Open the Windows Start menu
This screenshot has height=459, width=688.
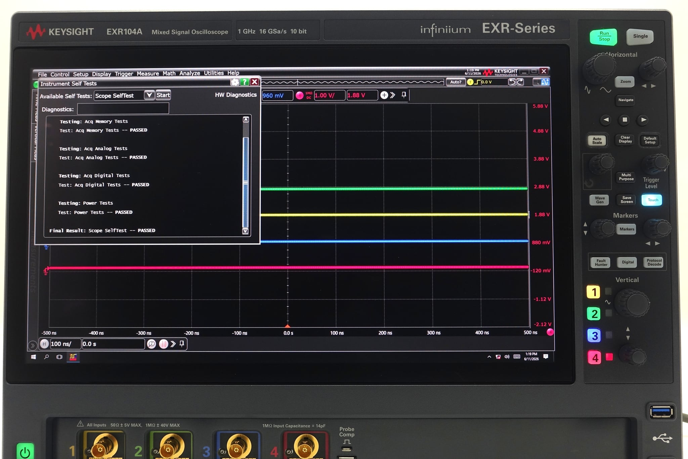point(33,357)
